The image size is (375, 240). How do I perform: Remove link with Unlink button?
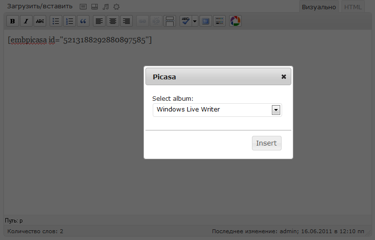click(156, 21)
